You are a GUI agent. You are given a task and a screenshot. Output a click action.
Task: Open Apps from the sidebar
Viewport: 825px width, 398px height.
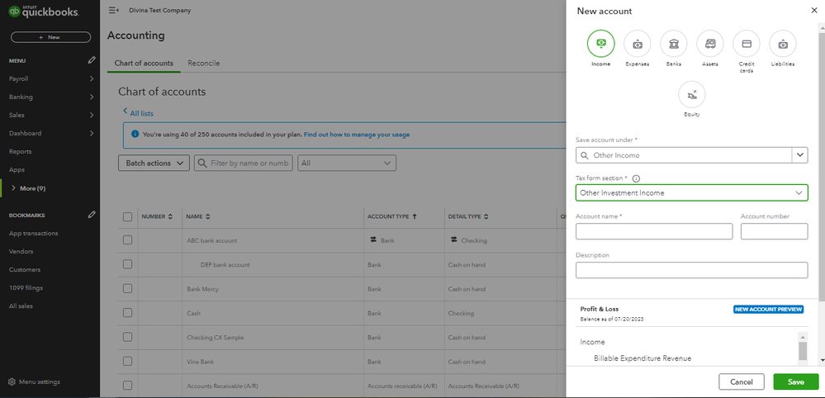17,170
